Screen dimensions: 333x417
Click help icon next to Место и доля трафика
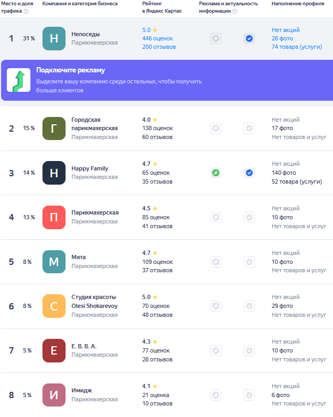click(26, 11)
